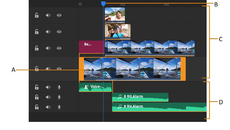Select the two-person selfie clip thumbnail

click(x=117, y=31)
